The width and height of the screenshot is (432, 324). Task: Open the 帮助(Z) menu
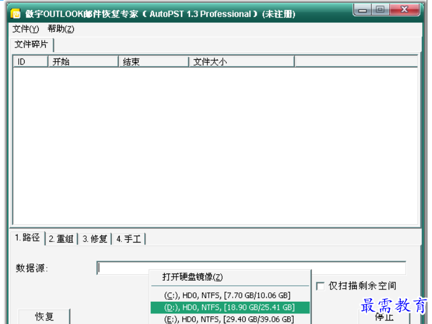coord(61,29)
